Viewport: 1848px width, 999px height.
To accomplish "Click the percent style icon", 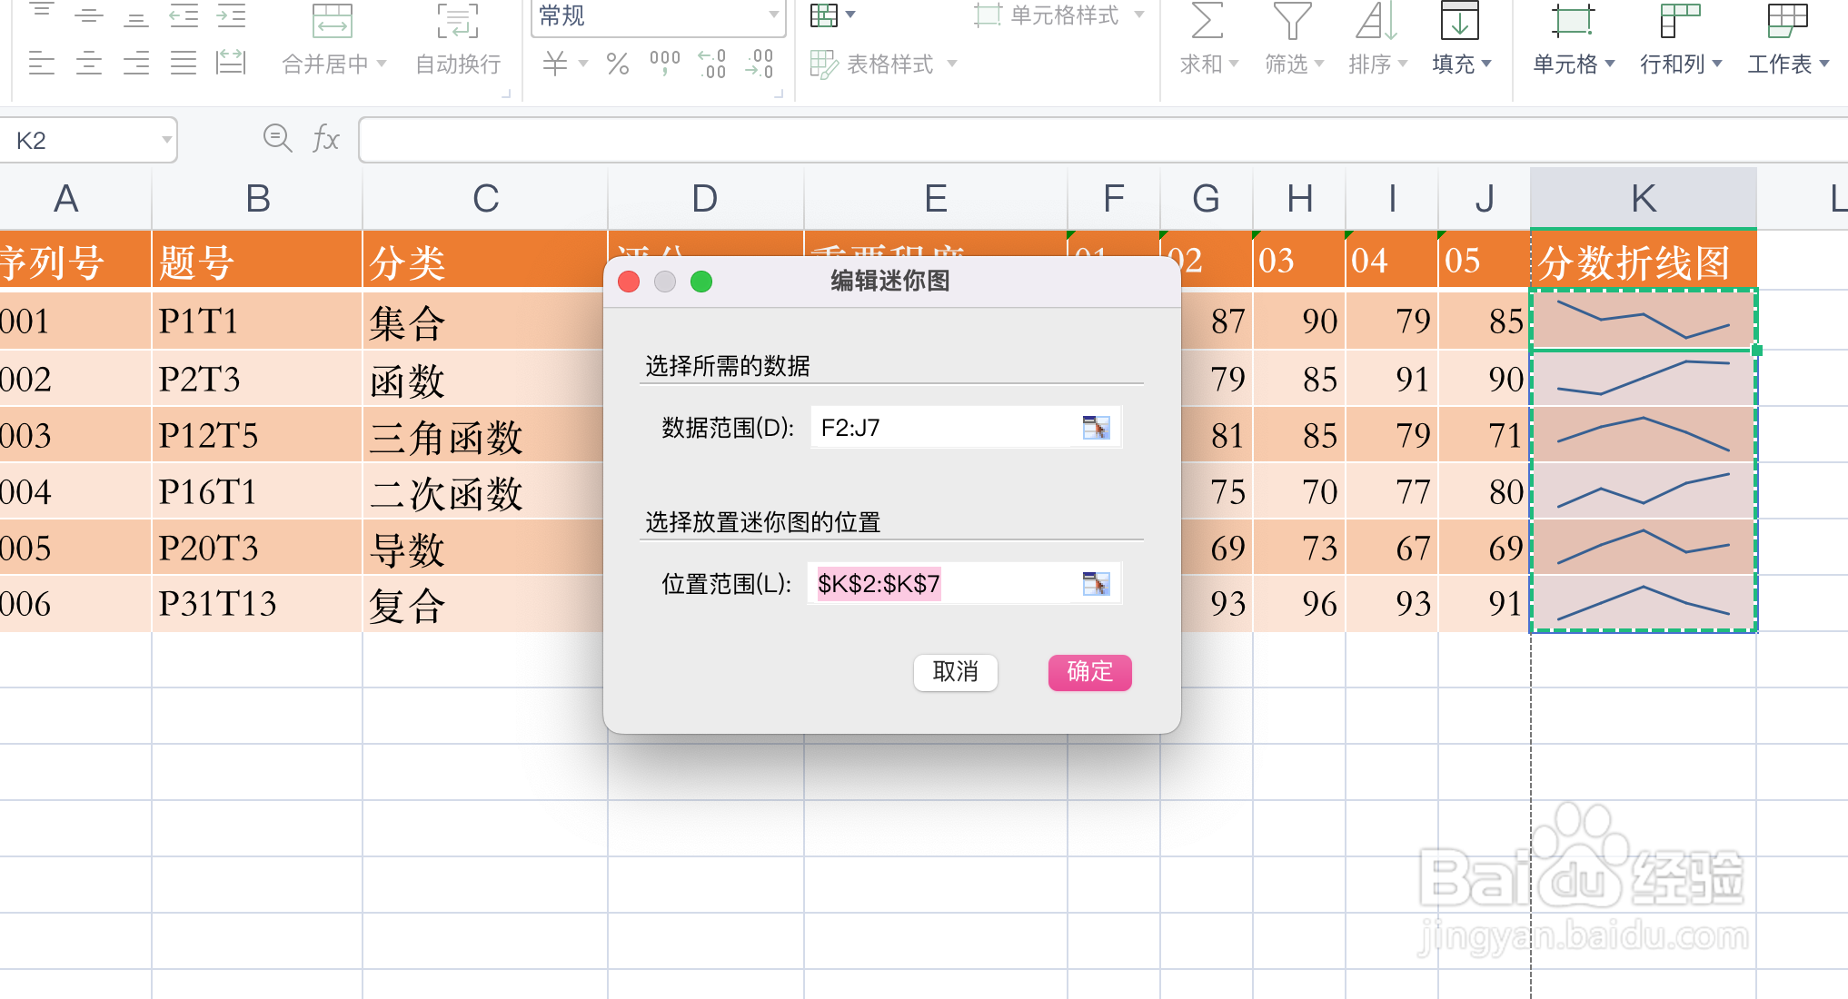I will [x=618, y=64].
